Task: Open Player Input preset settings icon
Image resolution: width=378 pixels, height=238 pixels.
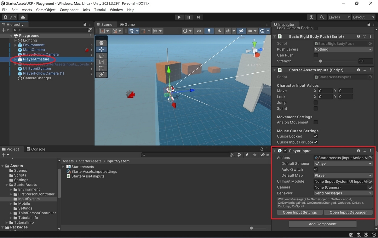Action: click(x=364, y=151)
